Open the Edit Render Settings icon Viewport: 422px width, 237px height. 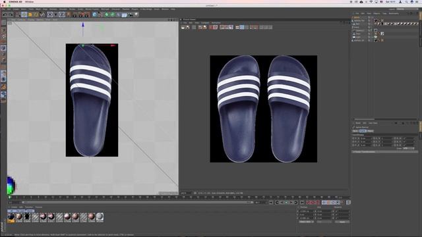[x=86, y=14]
